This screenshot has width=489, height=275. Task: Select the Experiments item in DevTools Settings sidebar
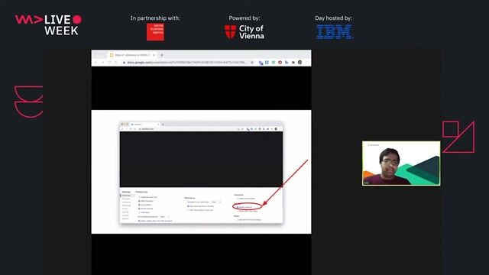click(127, 202)
